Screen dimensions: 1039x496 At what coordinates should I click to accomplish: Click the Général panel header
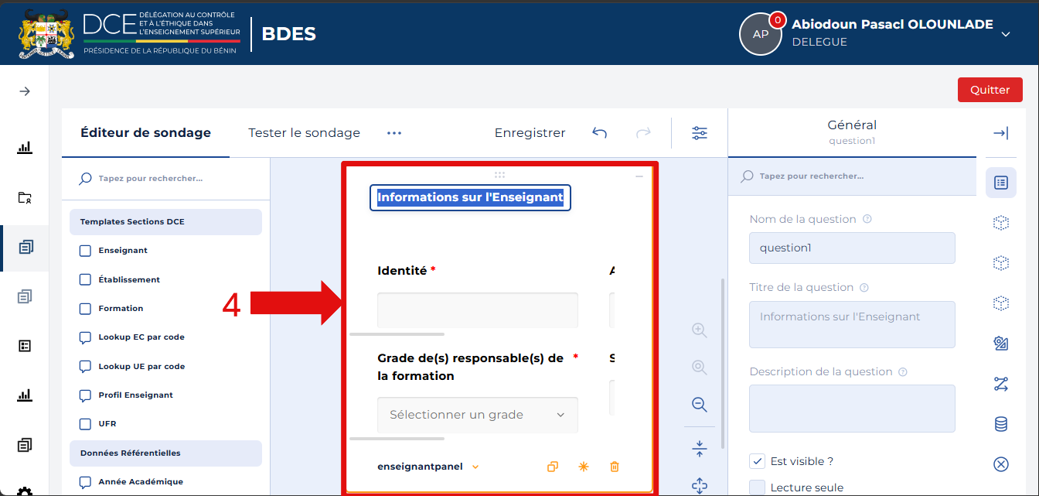pos(852,132)
